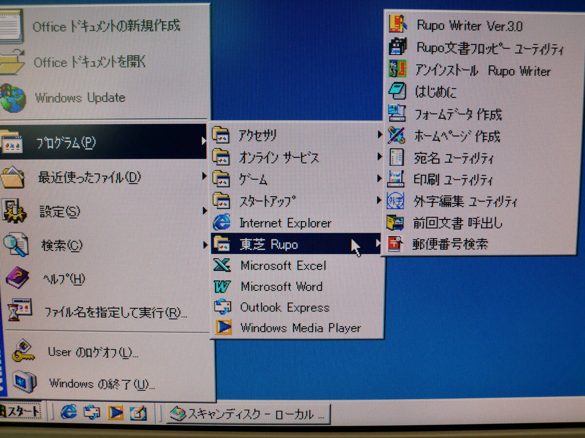The image size is (585, 438).
Task: Click the 外字編集 ユーティリティ icon
Action: click(395, 201)
